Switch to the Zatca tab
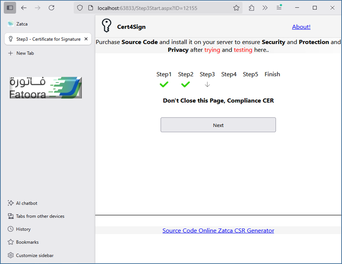 (x=22, y=24)
